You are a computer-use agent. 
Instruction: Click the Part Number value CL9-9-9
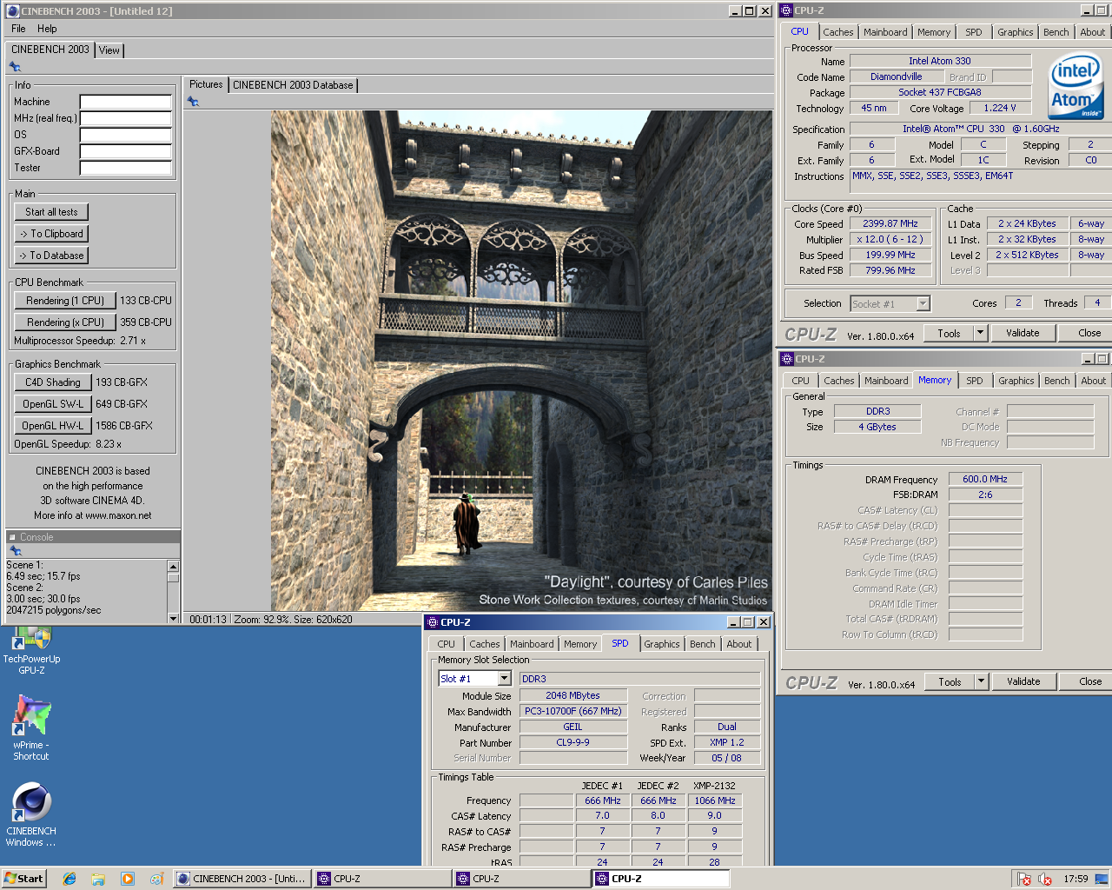(x=573, y=742)
